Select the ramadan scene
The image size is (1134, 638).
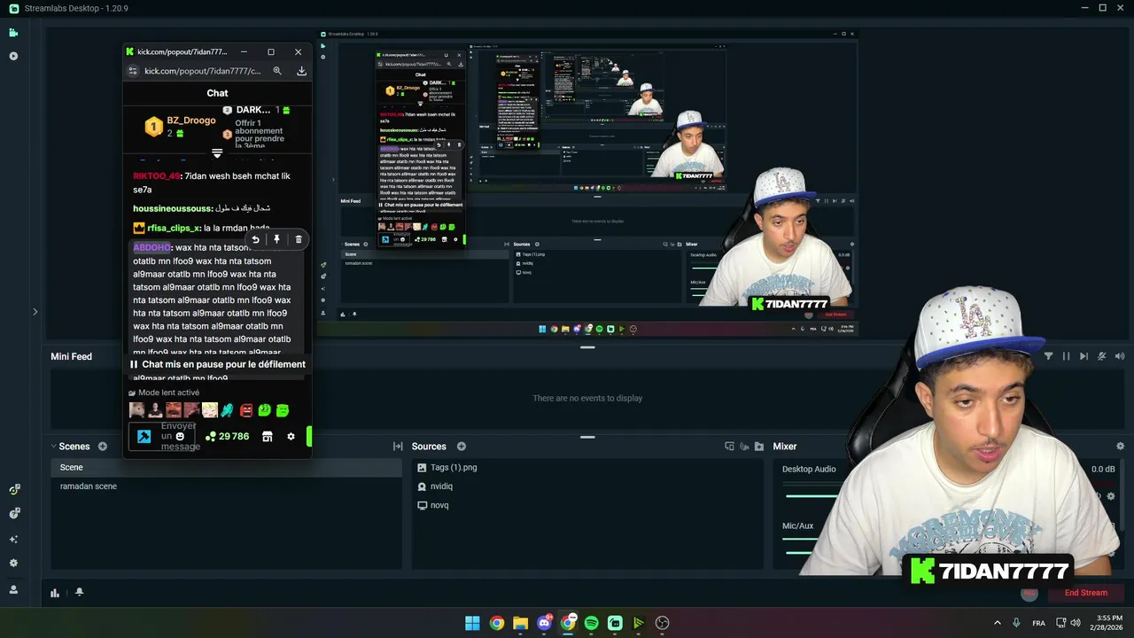[89, 486]
